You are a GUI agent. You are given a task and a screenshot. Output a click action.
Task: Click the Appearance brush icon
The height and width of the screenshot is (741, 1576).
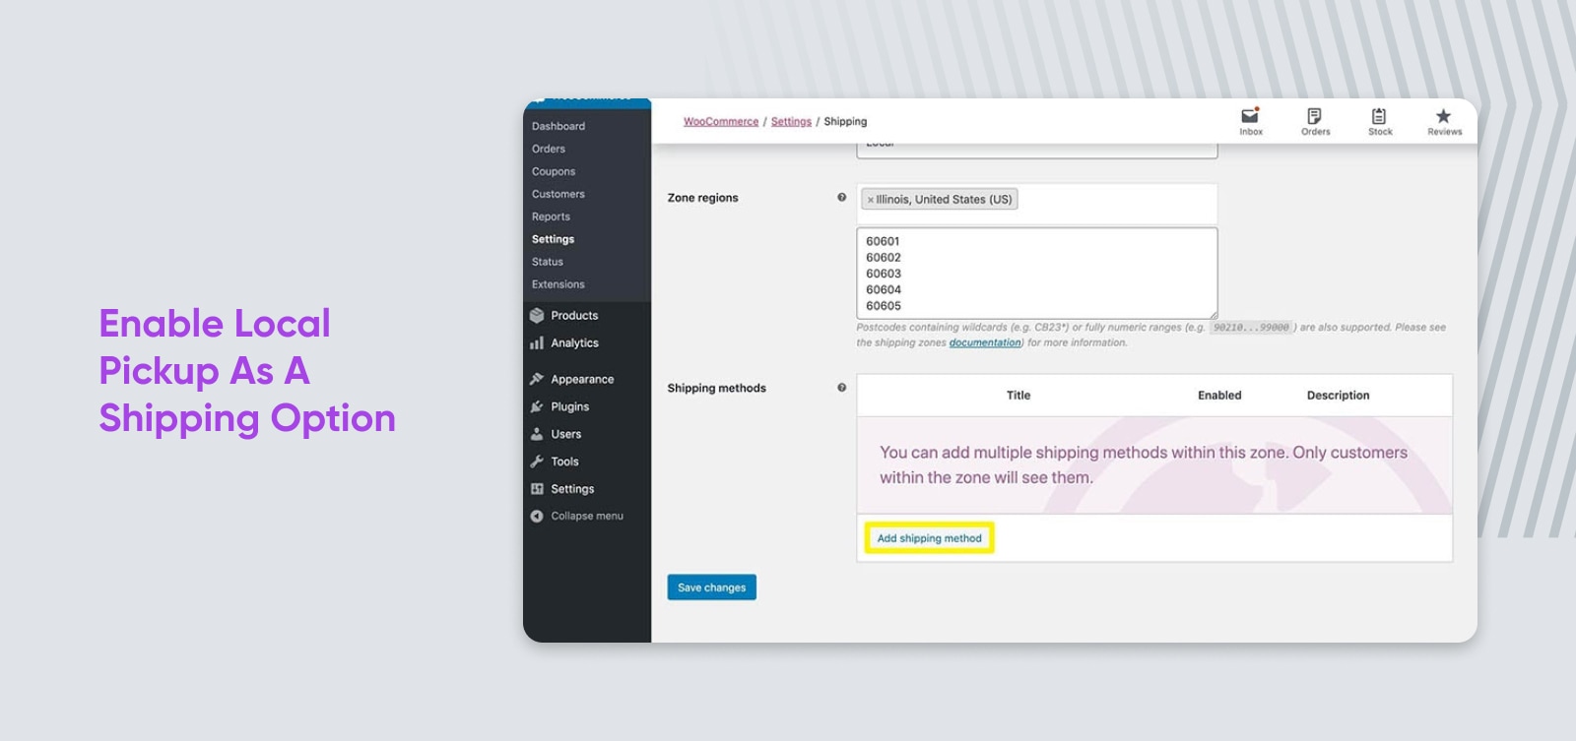(537, 379)
